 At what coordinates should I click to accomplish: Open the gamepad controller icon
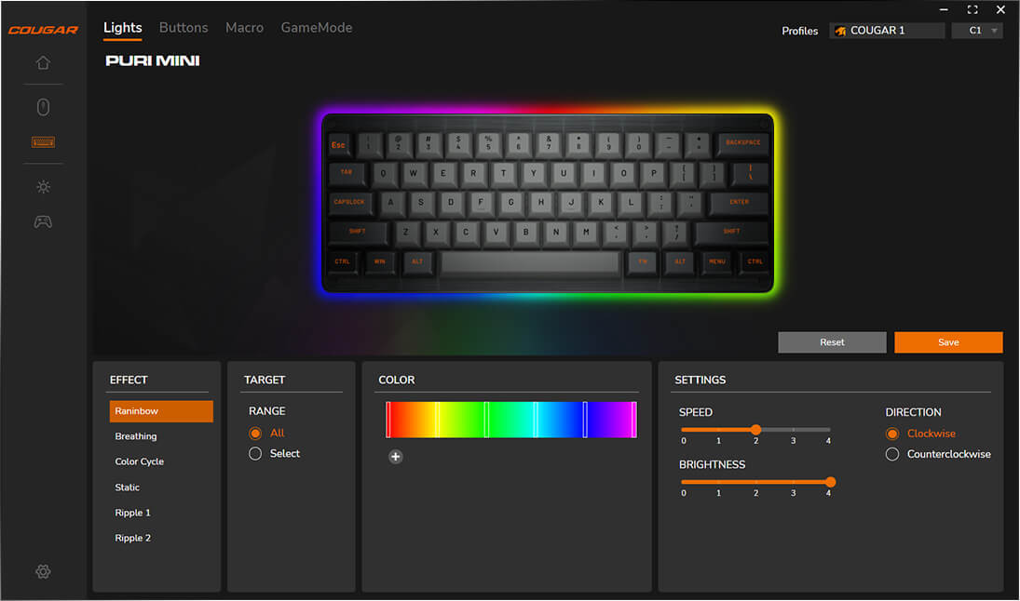43,222
